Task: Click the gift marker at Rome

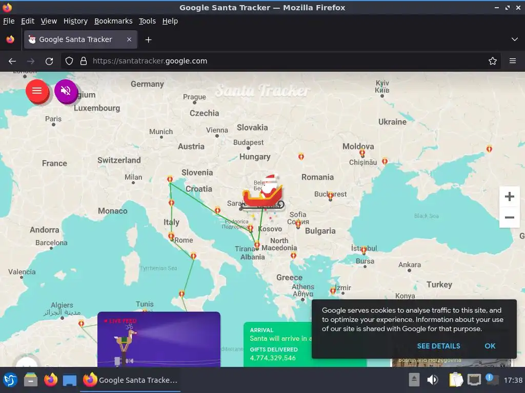Action: (x=171, y=236)
